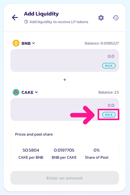Open settings via the gear icon
The height and width of the screenshot is (195, 130).
tap(101, 18)
